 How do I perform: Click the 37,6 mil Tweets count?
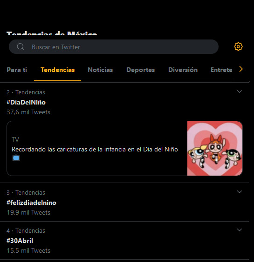[x=28, y=112]
